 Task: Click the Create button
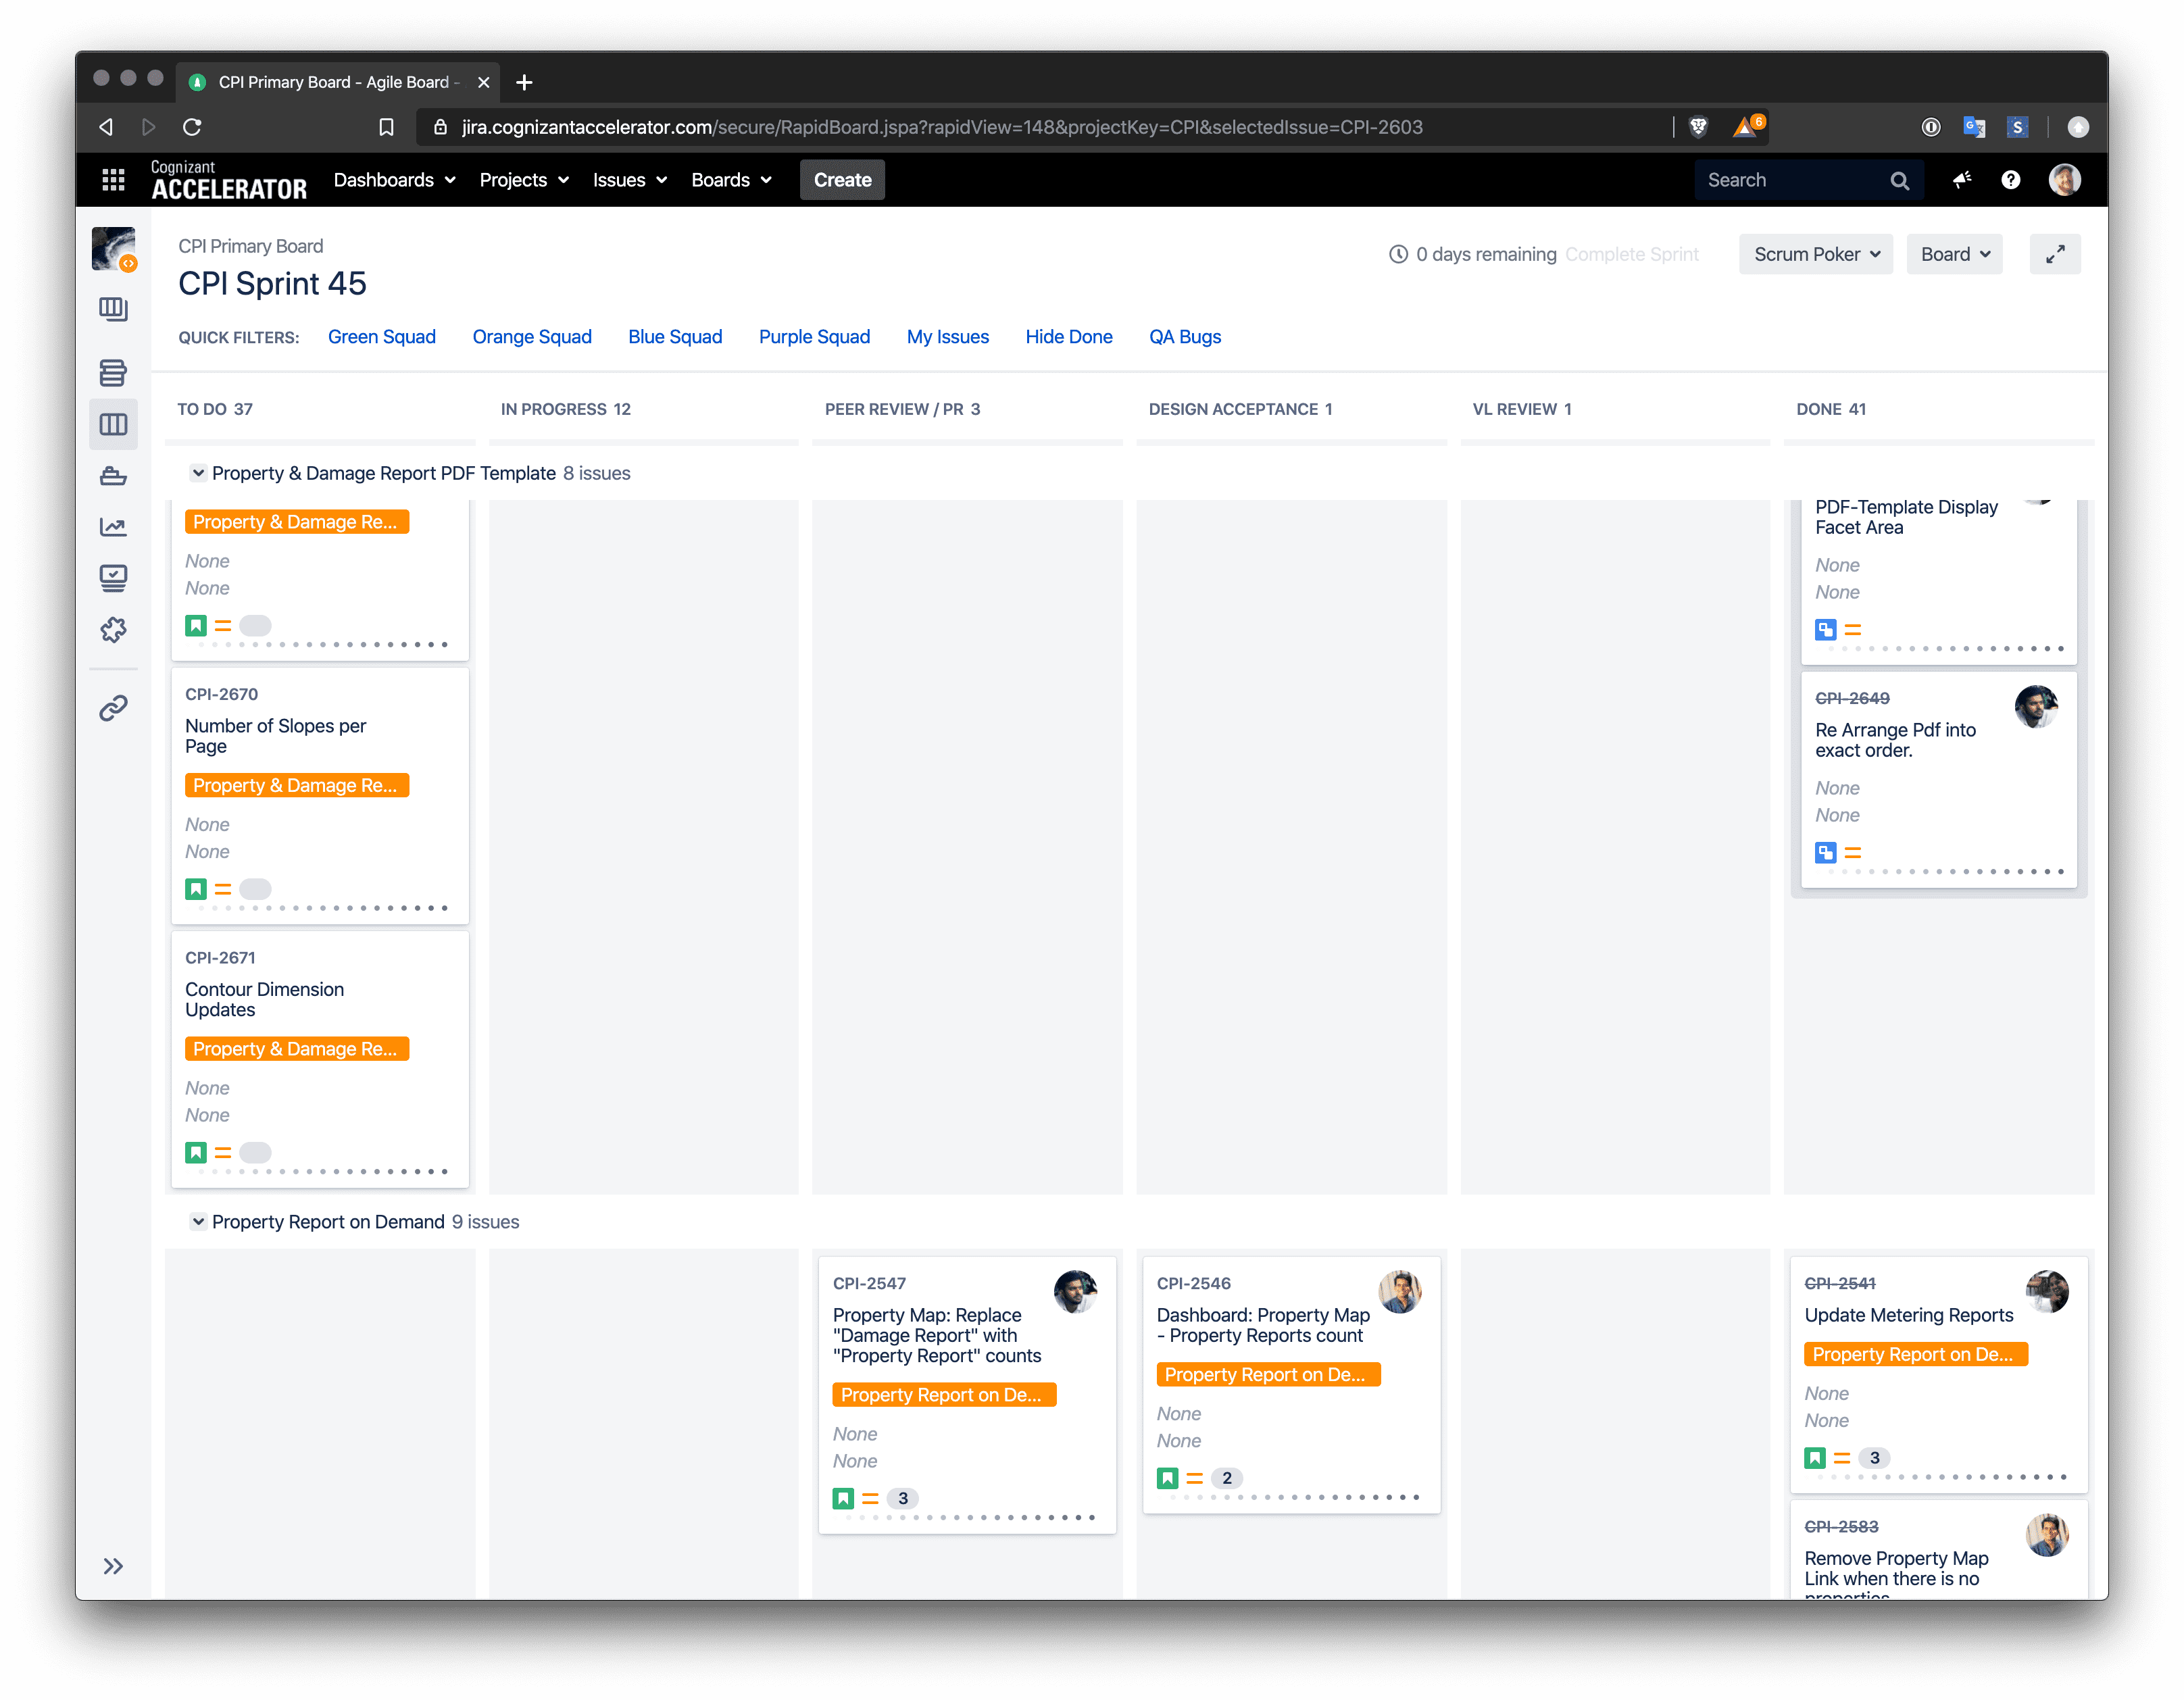842,180
